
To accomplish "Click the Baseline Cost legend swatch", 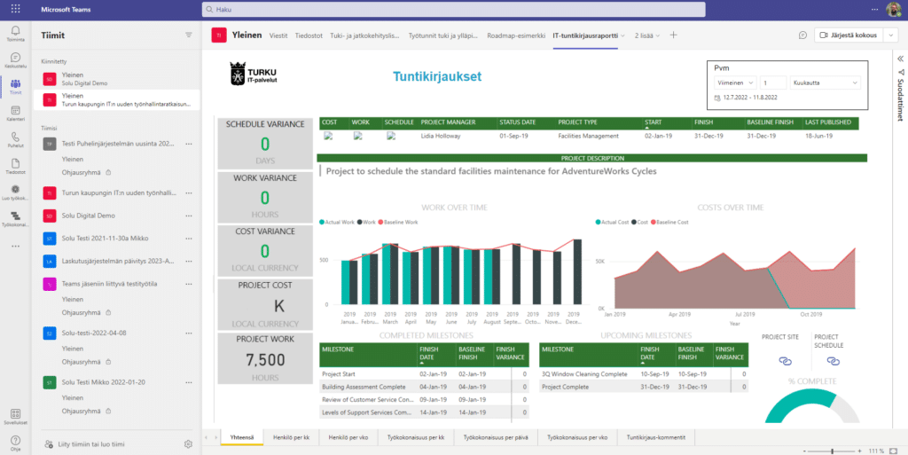I will pos(654,222).
